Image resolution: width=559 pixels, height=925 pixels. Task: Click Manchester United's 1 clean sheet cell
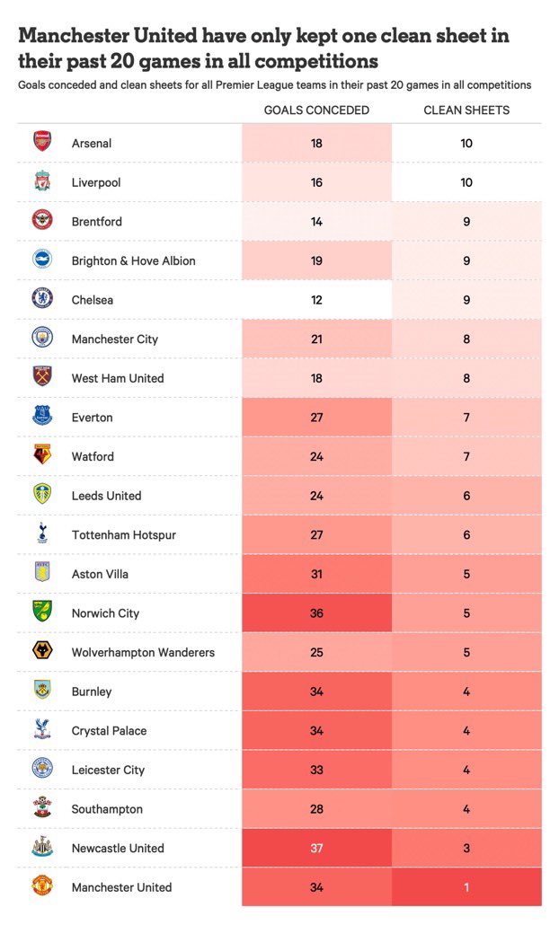pos(466,887)
